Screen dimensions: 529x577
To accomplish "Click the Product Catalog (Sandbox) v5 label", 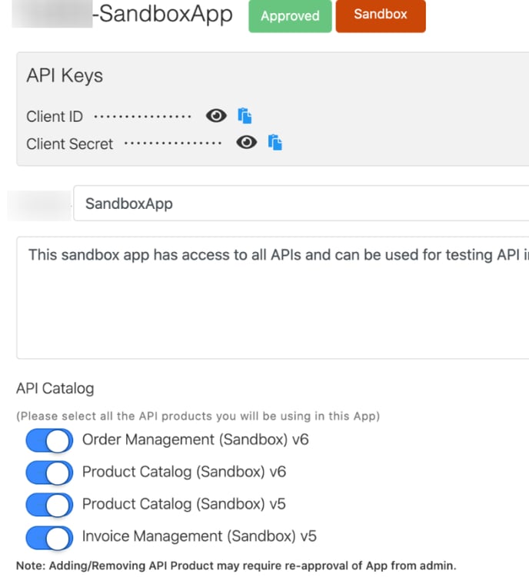I will tap(184, 504).
